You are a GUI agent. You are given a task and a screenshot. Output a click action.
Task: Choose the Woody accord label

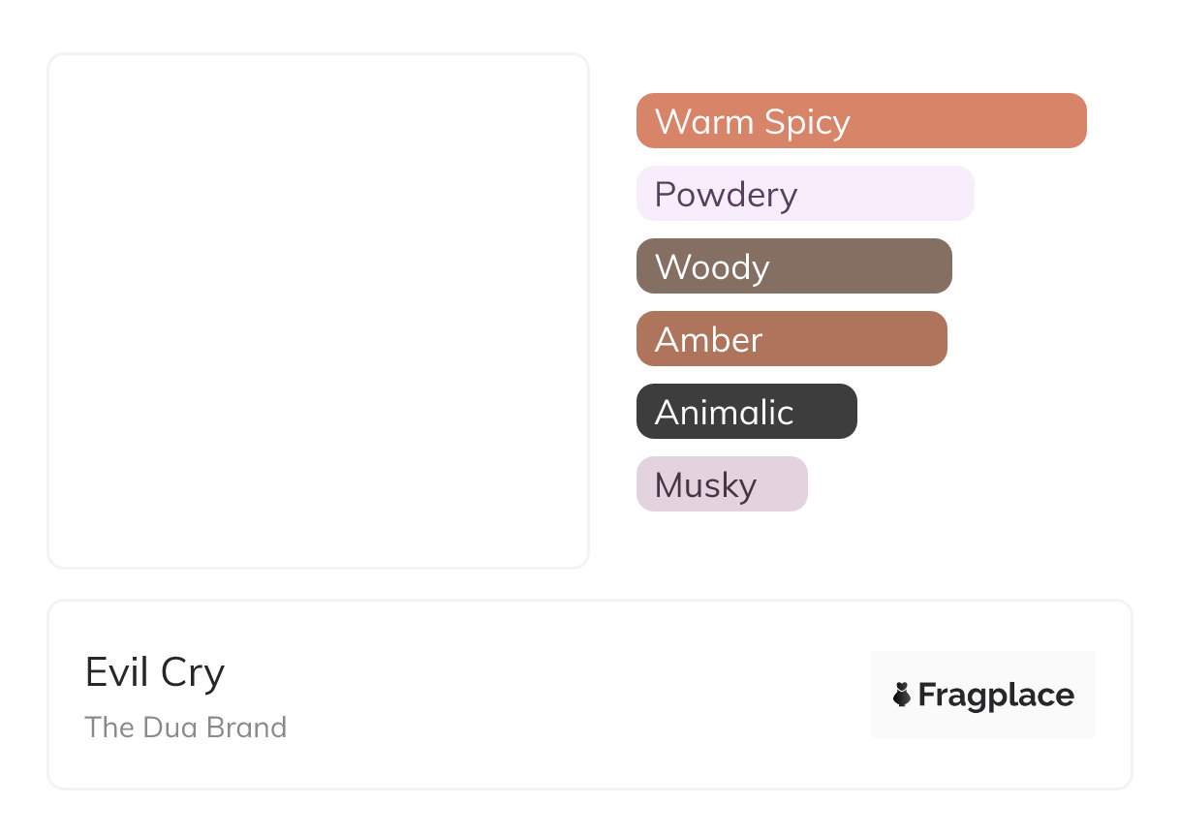click(x=712, y=266)
